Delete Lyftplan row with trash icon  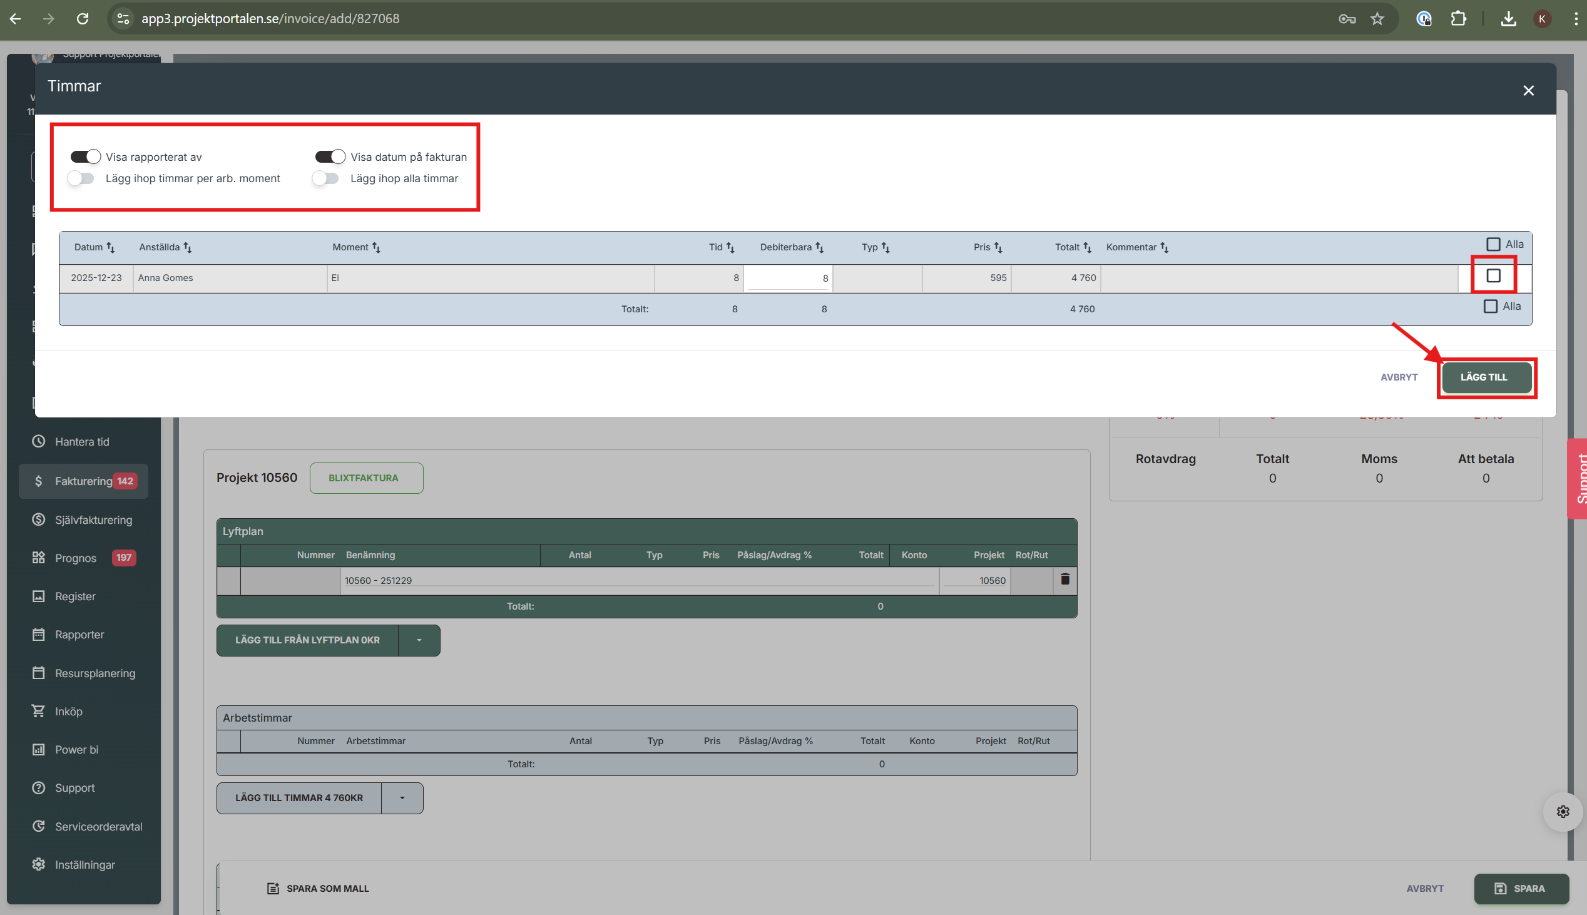1064,579
